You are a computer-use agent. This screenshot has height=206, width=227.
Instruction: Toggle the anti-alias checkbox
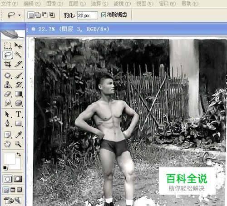coord(104,15)
